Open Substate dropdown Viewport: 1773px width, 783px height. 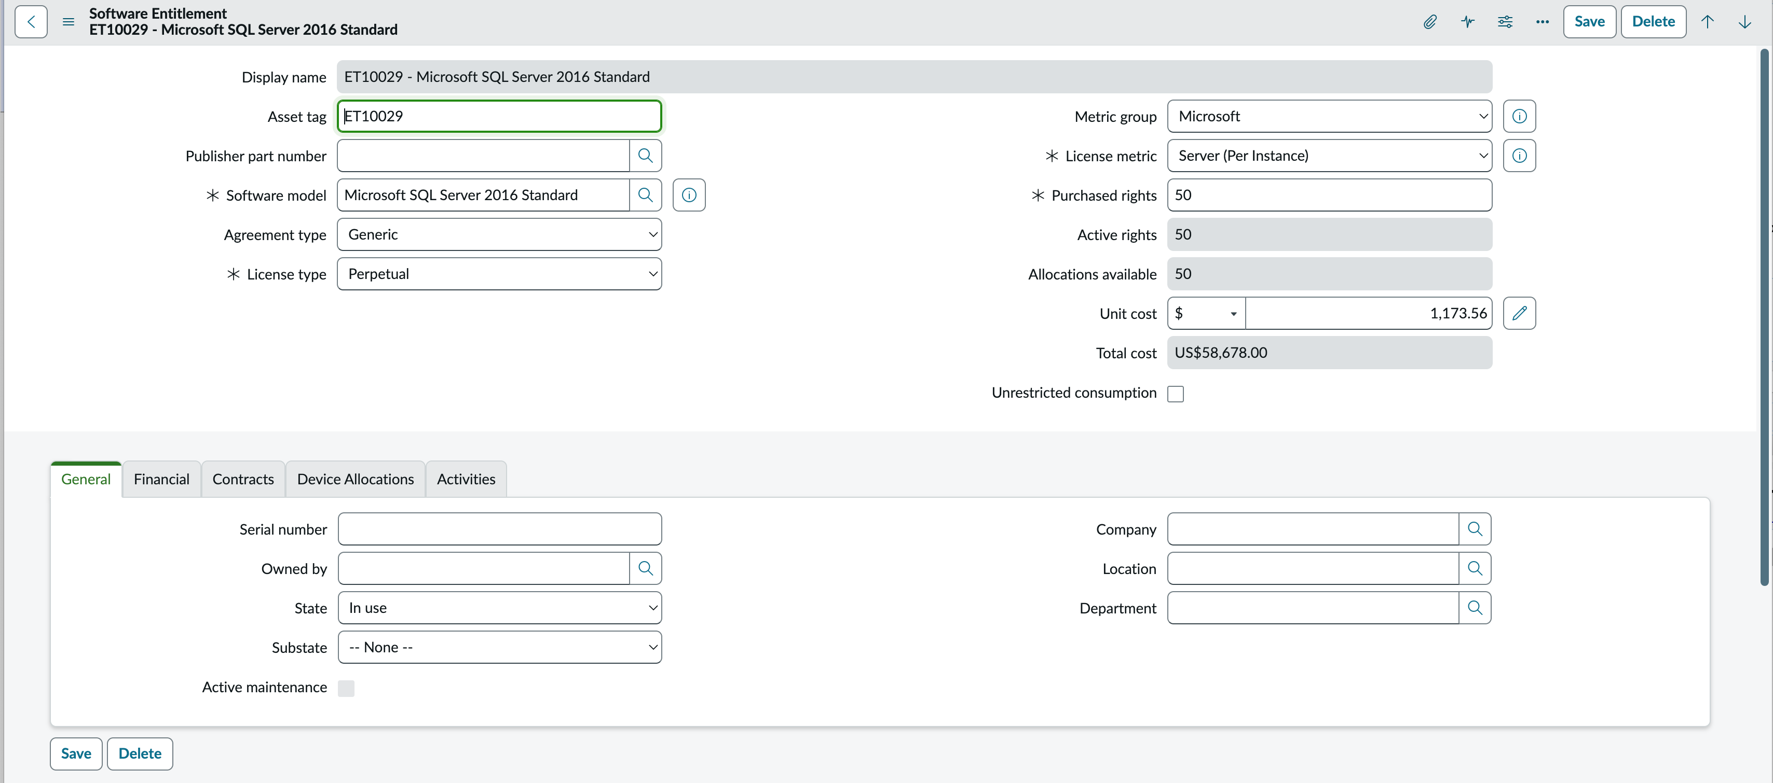[500, 647]
